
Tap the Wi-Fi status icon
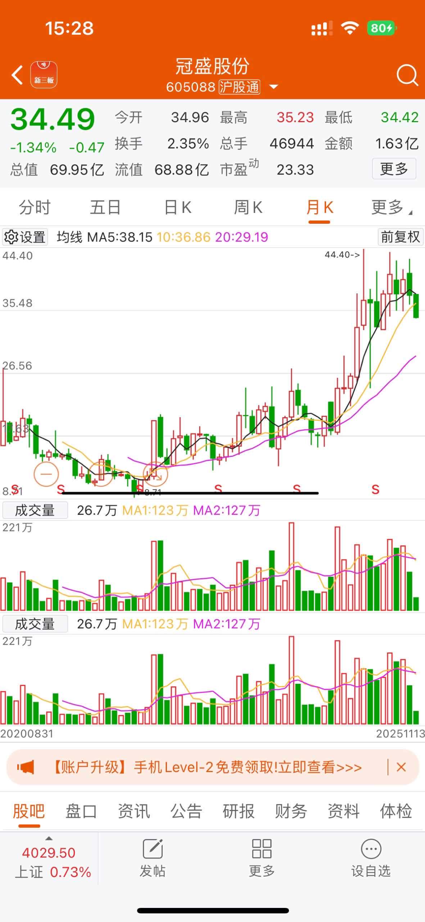tap(350, 28)
